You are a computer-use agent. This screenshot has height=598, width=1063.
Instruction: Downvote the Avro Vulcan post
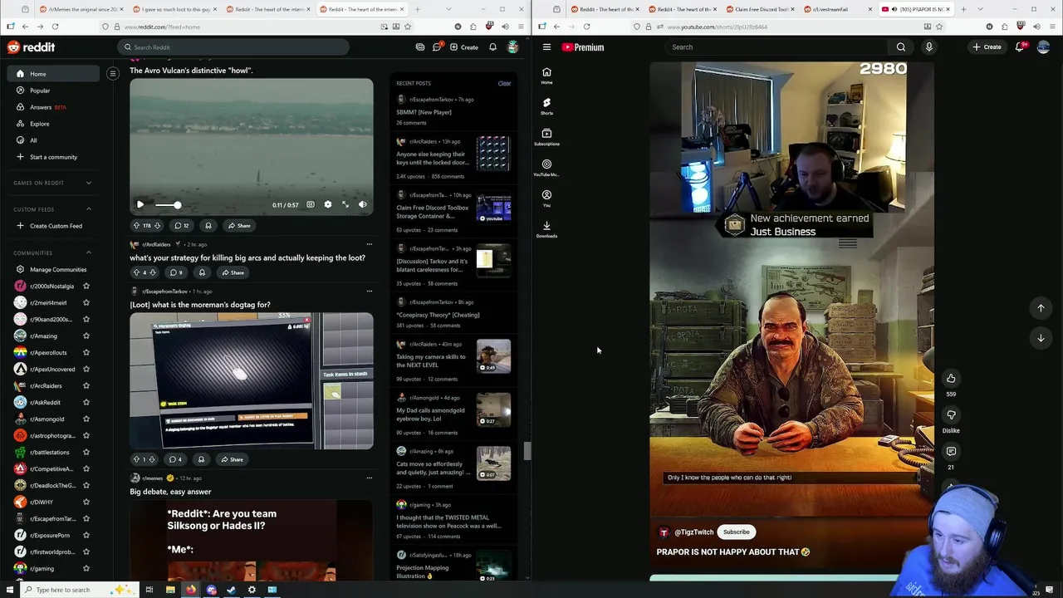pos(158,226)
